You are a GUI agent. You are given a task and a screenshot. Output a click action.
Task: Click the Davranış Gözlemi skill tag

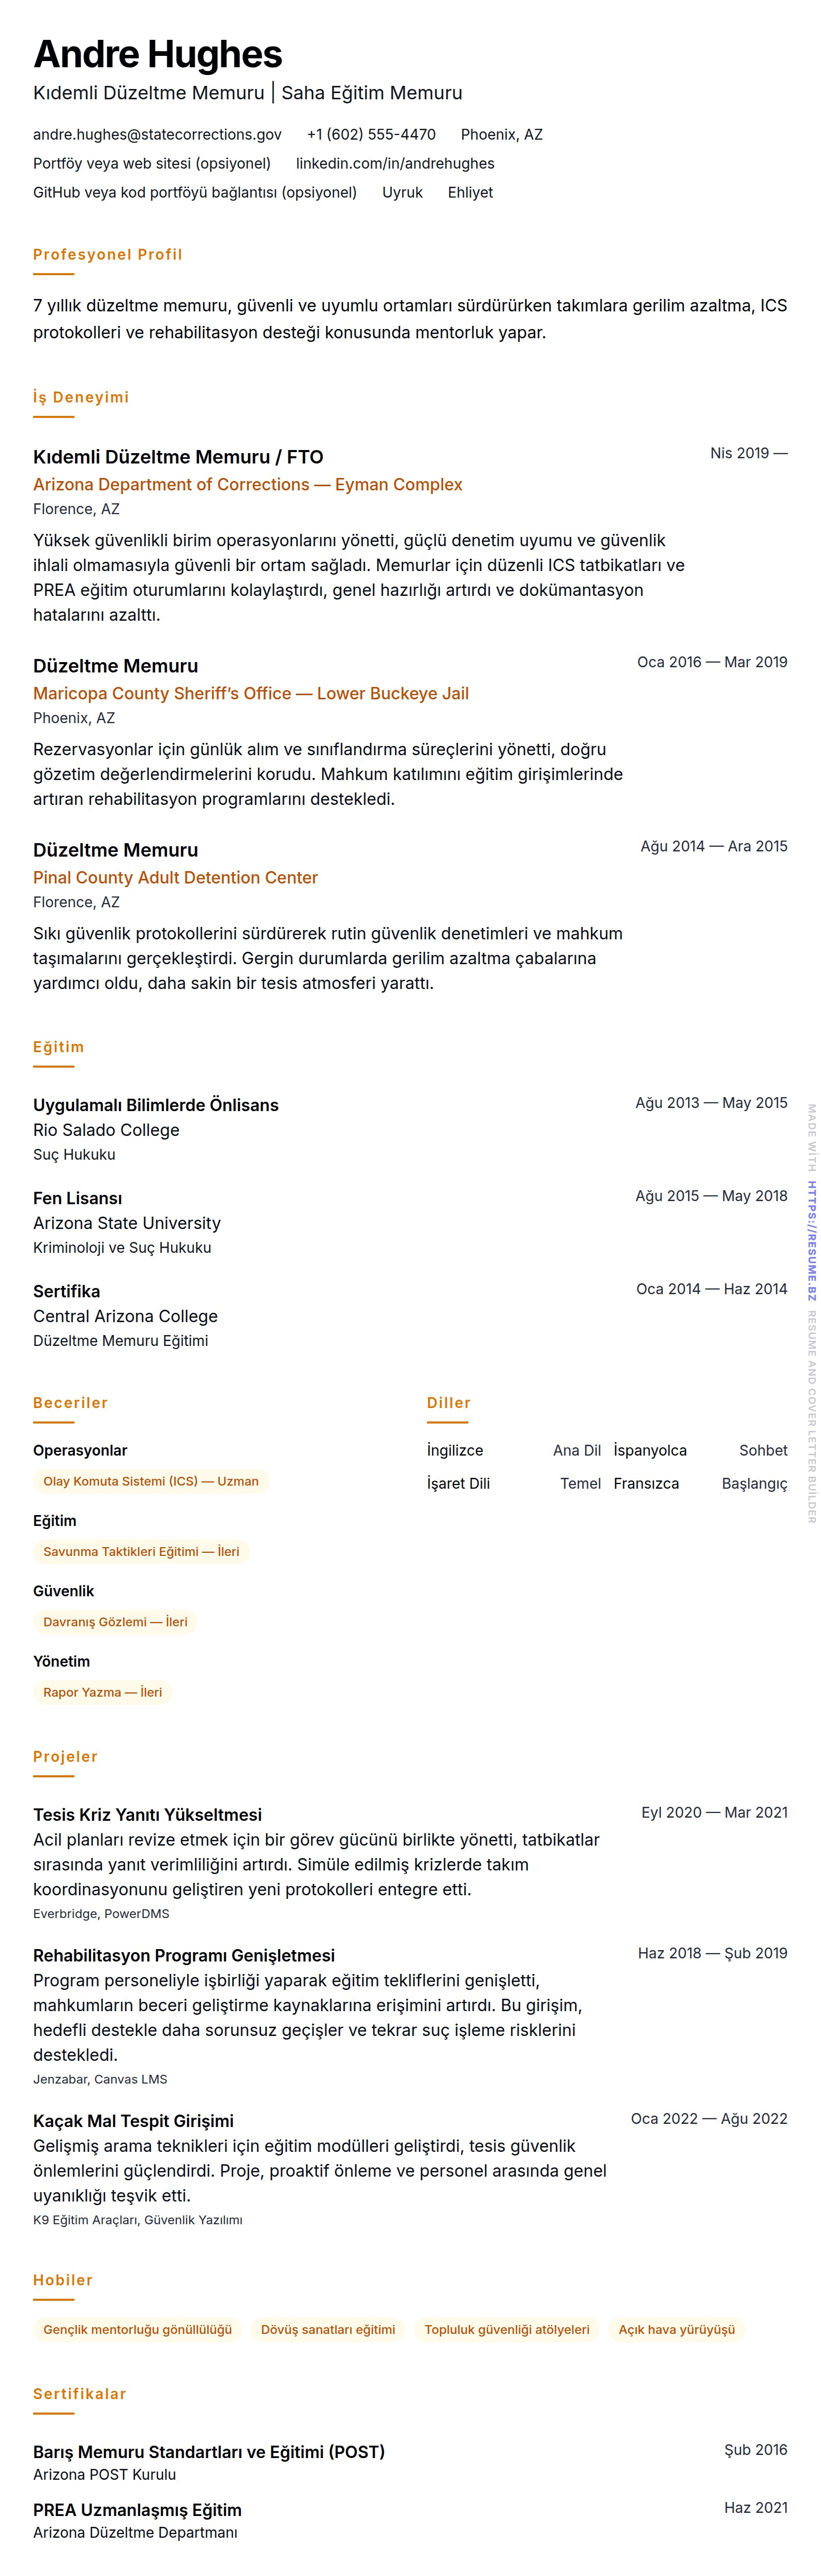[x=115, y=1621]
